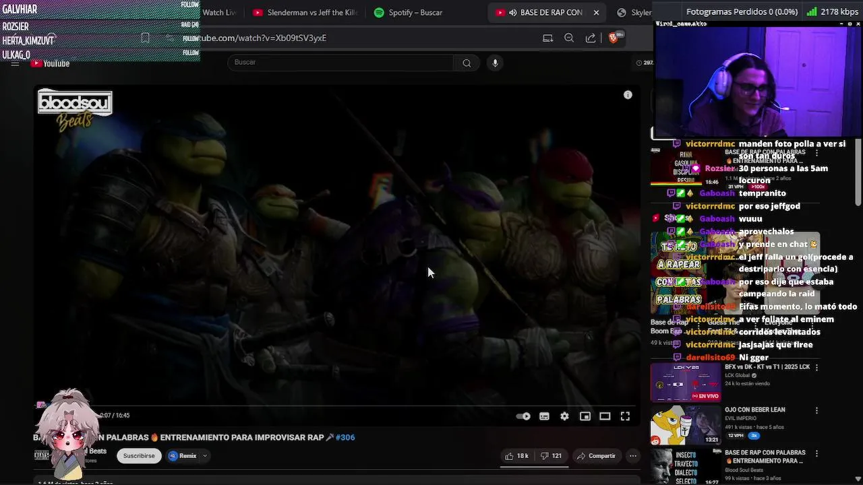Switch to the Spotify – Buscar tab
Image resolution: width=863 pixels, height=485 pixels.
pos(409,12)
